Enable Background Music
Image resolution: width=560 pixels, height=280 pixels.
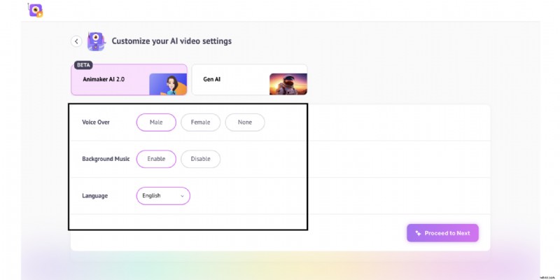point(156,159)
